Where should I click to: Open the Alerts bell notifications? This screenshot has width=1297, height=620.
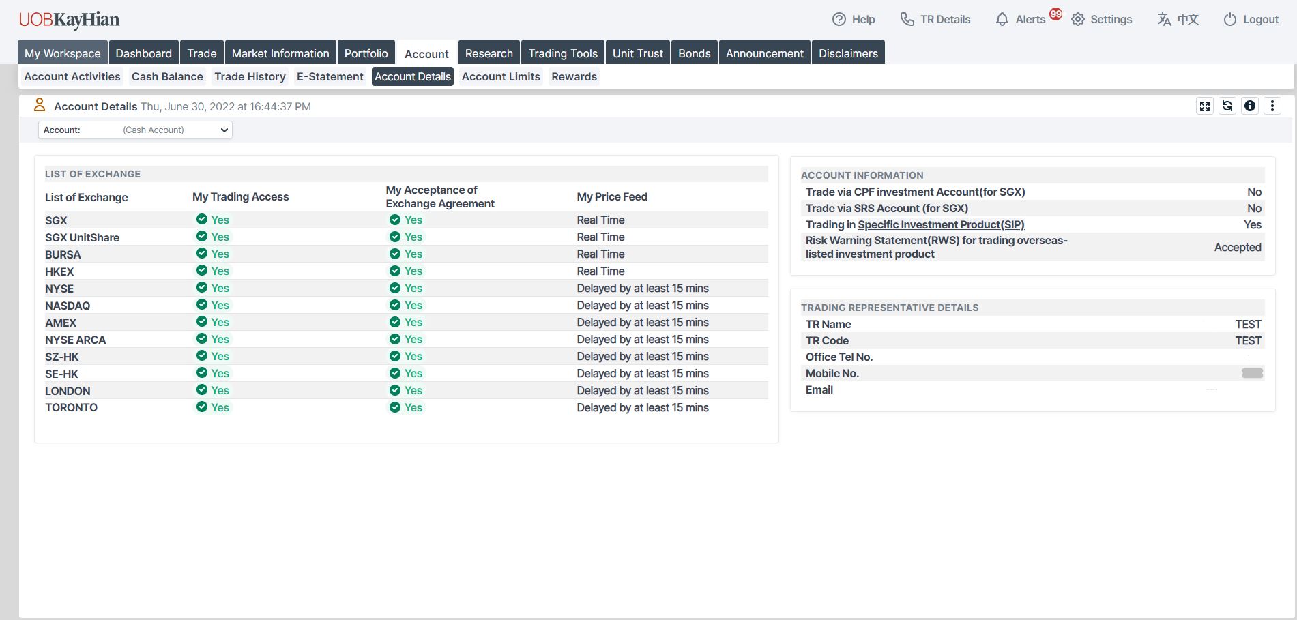[x=1002, y=20]
